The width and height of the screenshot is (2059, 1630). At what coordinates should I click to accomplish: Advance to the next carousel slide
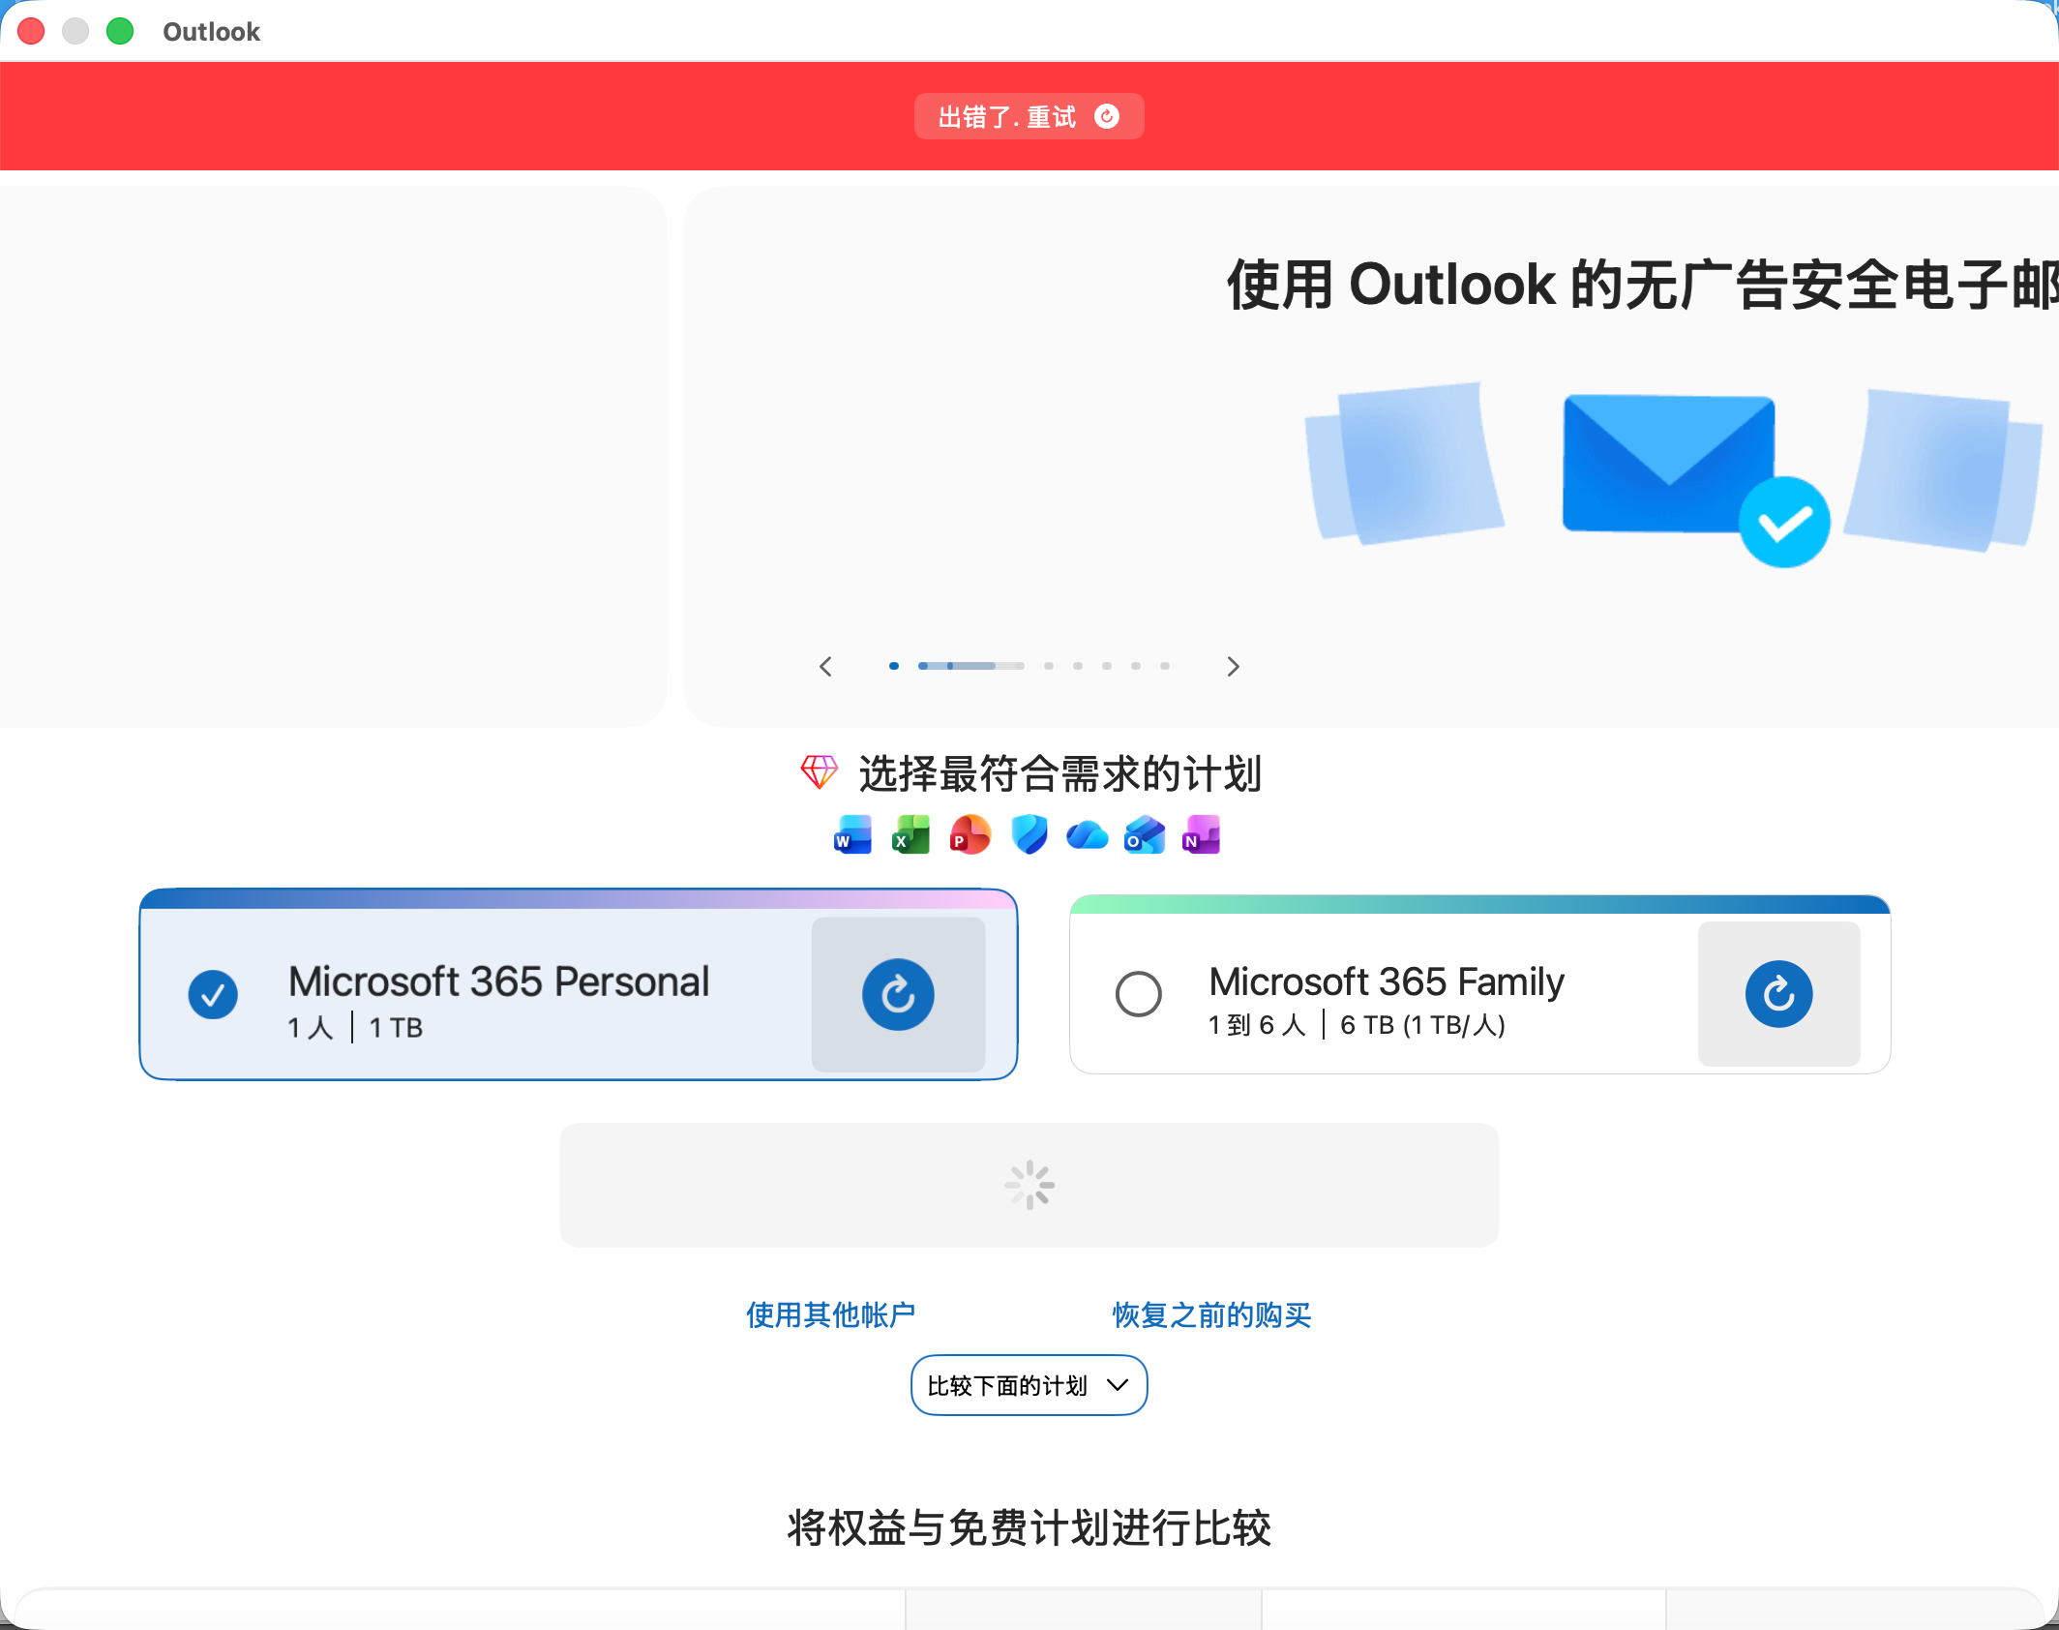(1233, 666)
